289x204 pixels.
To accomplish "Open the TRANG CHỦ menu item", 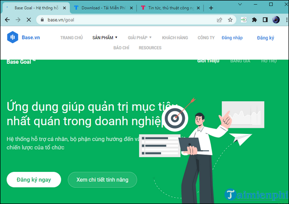I will coord(72,37).
